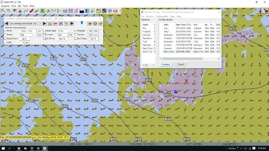This screenshot has height=151, width=269.
Task: Click GRIB request @ email icon
Action: [x=101, y=23]
